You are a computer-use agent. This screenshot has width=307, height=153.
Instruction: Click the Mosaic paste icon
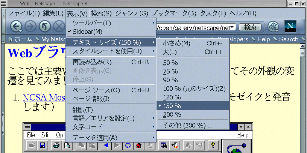coord(92,145)
